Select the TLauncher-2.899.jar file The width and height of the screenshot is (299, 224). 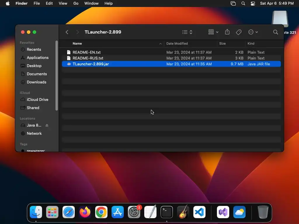[171, 64]
